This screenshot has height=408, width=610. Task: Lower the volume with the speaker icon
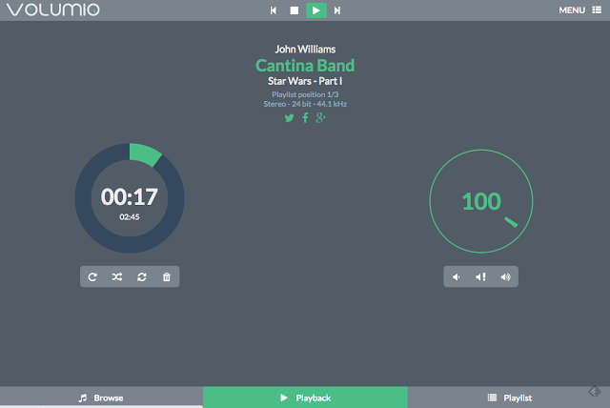pyautogui.click(x=457, y=277)
